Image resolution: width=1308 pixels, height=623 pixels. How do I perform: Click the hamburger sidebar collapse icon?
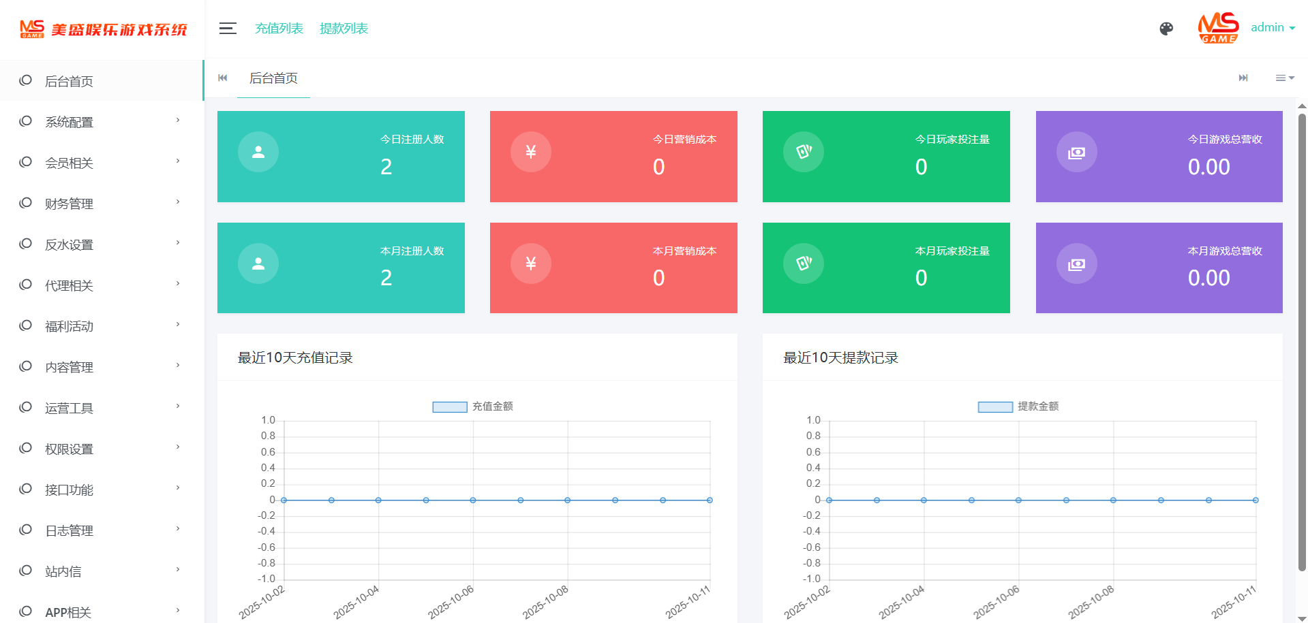(x=228, y=29)
